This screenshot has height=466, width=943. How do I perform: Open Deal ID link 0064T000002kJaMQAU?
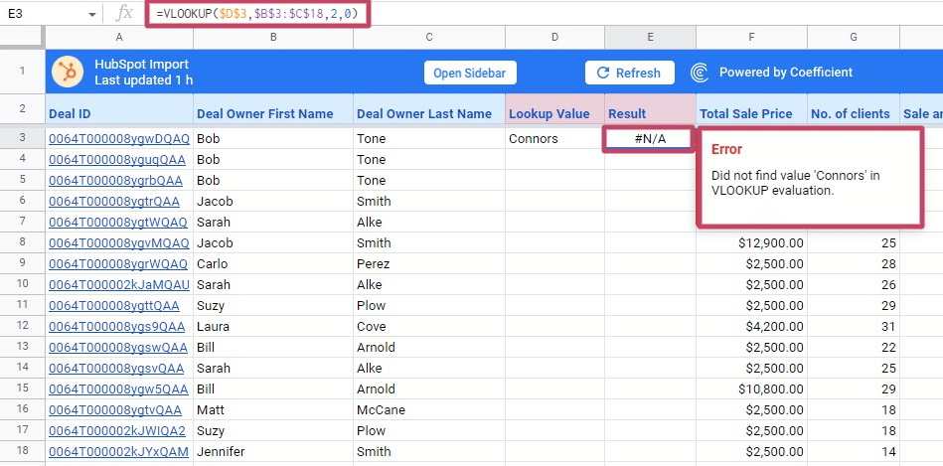[118, 285]
